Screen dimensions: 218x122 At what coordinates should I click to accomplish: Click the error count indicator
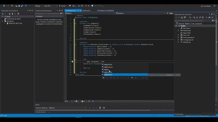pyautogui.click(x=78, y=101)
